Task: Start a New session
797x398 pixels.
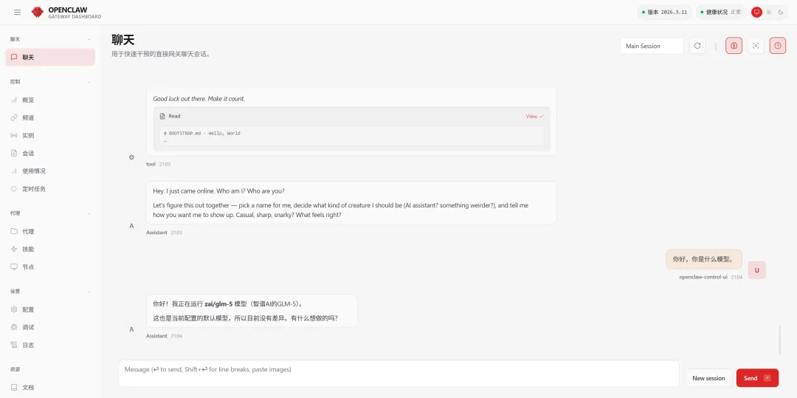Action: (x=708, y=378)
